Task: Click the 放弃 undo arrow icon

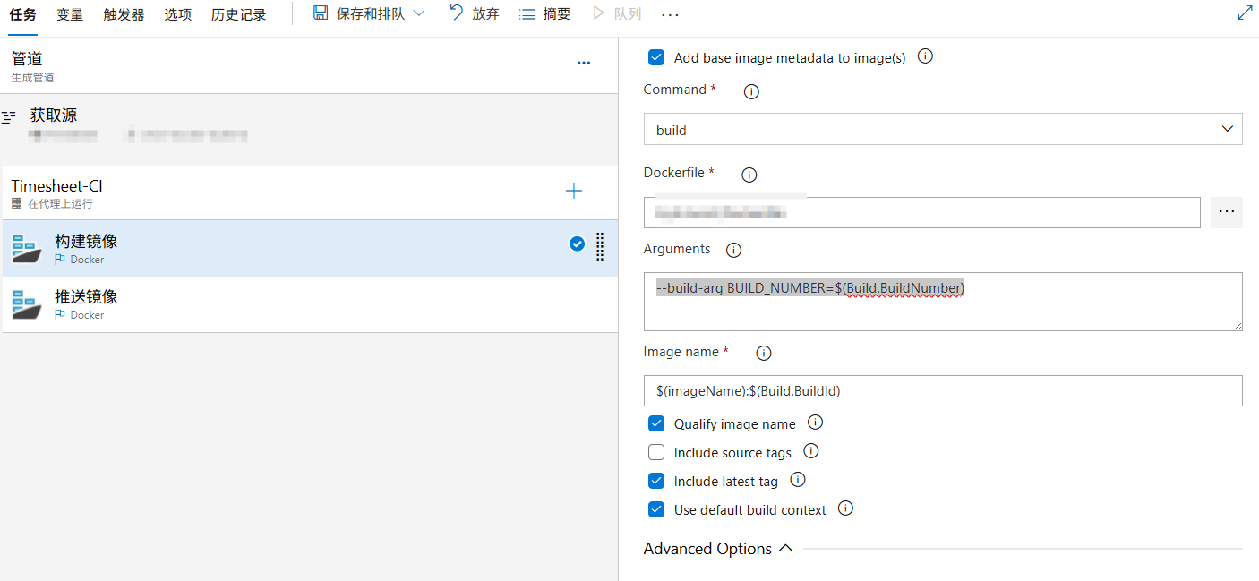Action: point(457,13)
